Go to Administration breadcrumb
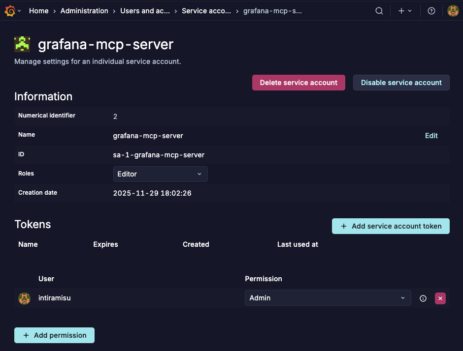Viewport: 463px width, 351px height. click(84, 11)
